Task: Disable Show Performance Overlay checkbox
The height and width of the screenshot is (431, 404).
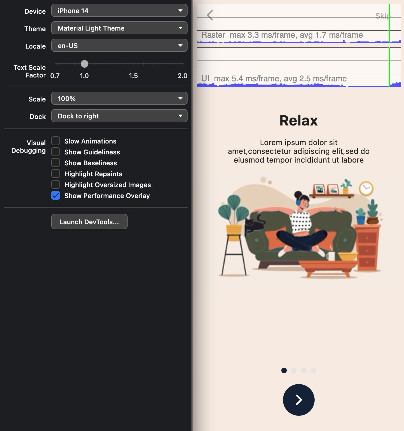Action: (x=56, y=196)
